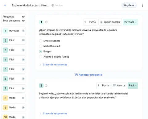Jump to question 1 Muy fácil in sidebar

(x=14, y=31)
